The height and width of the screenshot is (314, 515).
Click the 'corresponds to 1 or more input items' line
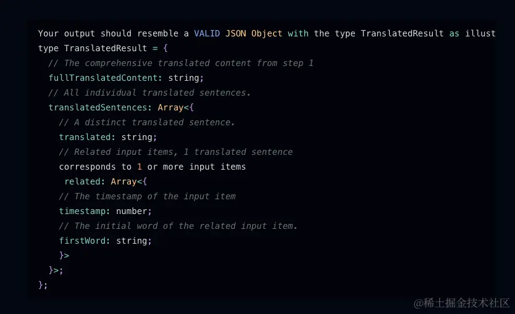(153, 167)
